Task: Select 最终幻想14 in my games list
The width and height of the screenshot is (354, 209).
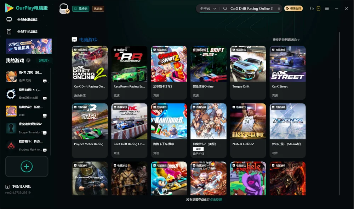Action: click(x=27, y=94)
